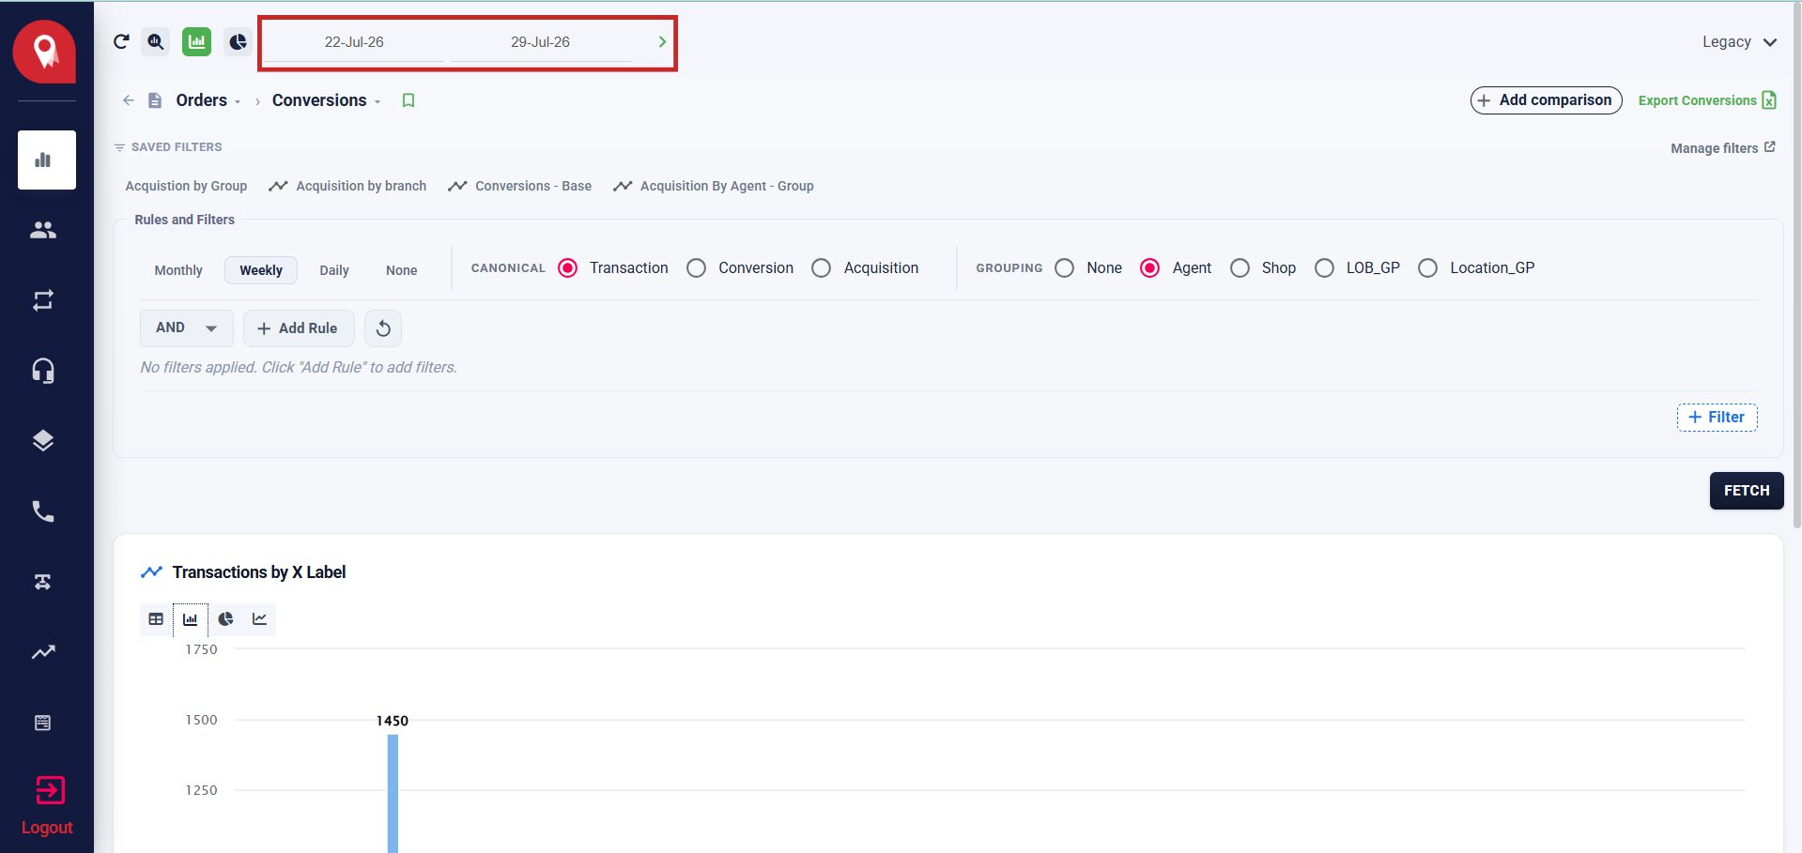Click the Logout label
The width and height of the screenshot is (1802, 853).
[x=47, y=828]
